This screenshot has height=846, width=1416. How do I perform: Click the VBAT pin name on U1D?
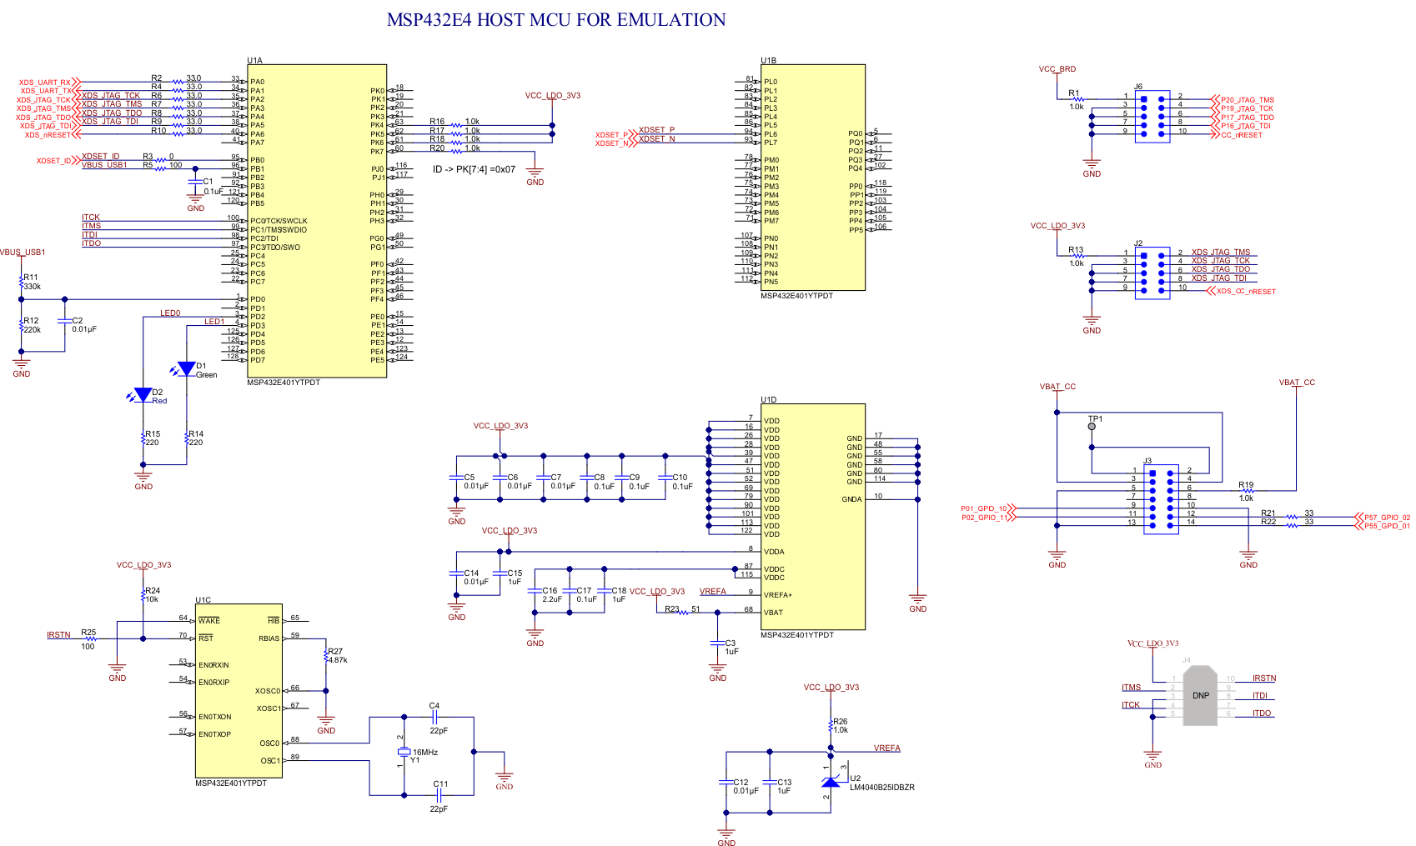coord(773,613)
